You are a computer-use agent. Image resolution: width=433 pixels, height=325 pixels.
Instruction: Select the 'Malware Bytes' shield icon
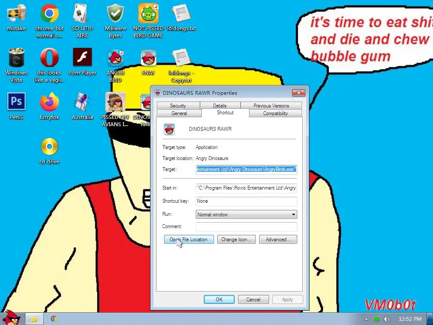click(115, 21)
